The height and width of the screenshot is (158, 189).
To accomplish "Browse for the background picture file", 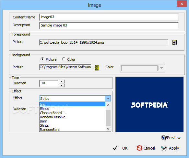I will click(97, 68).
